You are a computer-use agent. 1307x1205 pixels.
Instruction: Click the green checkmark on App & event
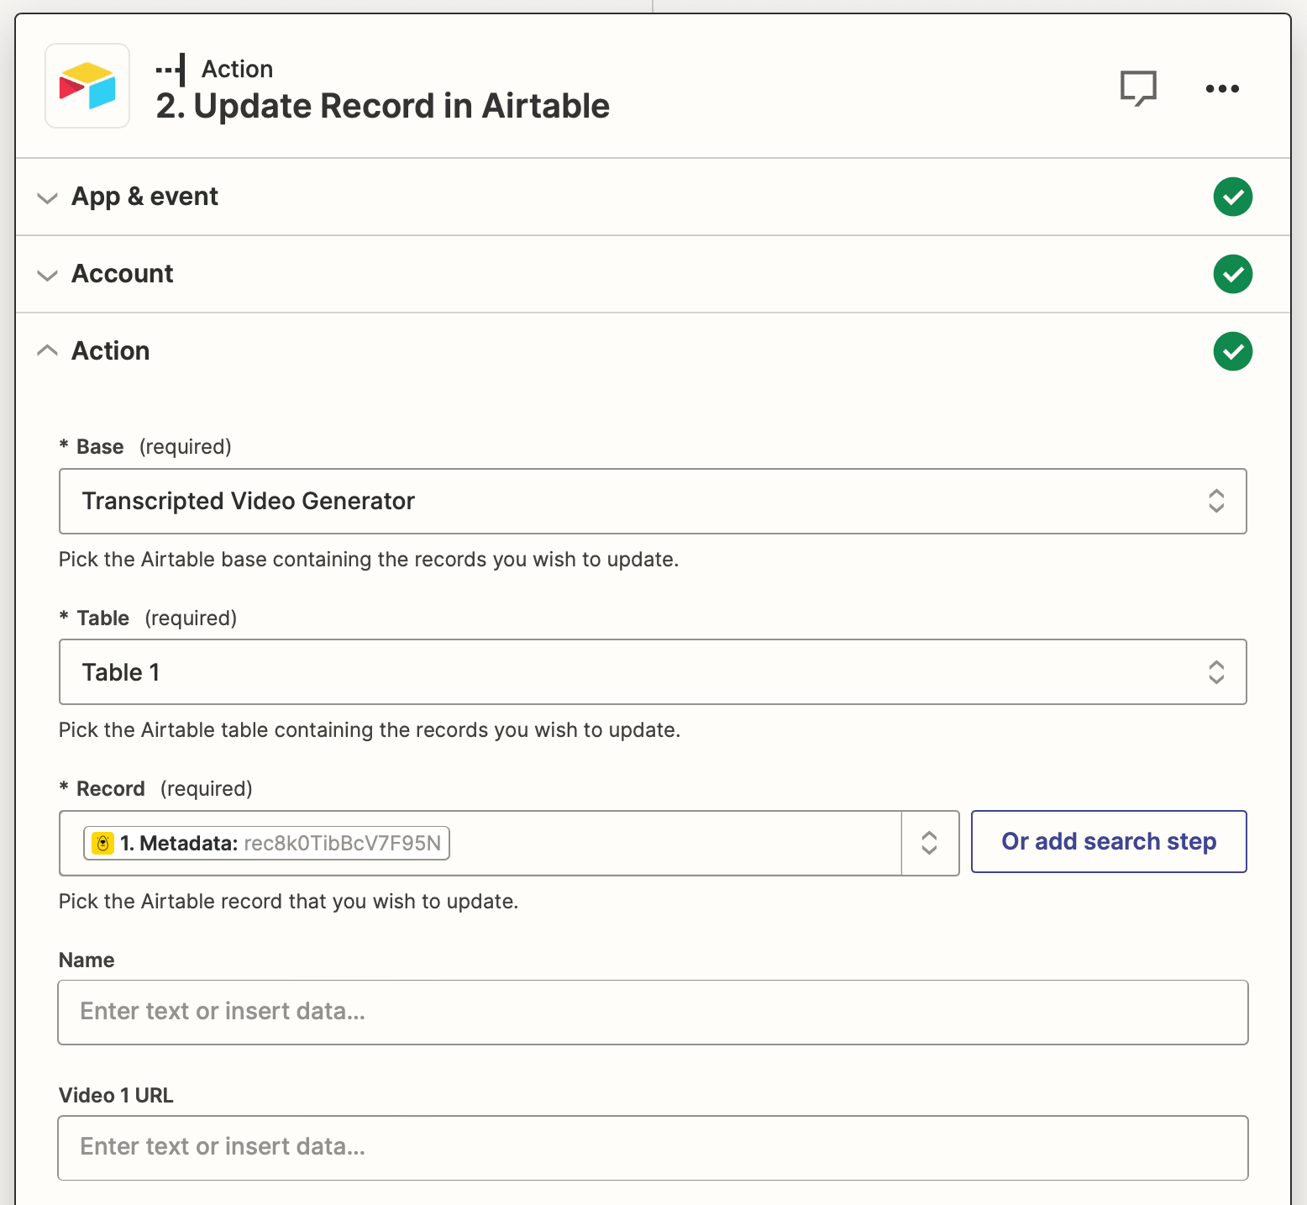[1232, 197]
